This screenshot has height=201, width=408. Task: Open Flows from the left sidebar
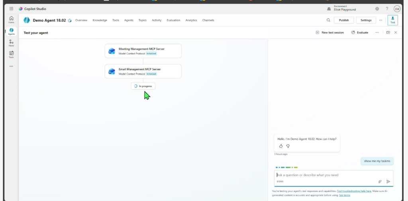coord(11,43)
